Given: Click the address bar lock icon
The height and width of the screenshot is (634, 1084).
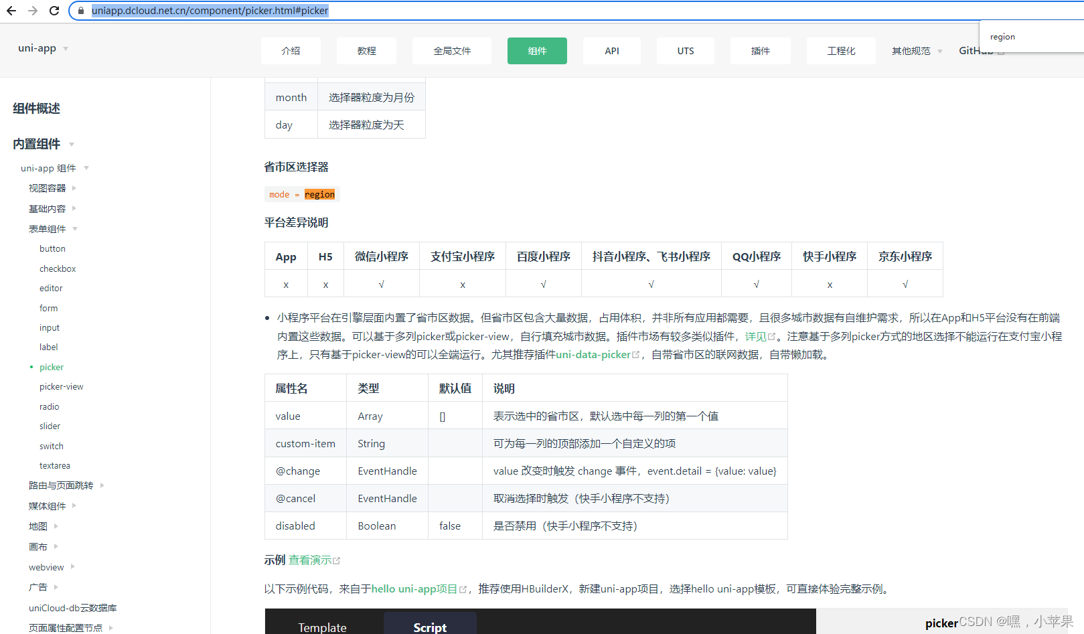Looking at the screenshot, I should click(x=81, y=11).
